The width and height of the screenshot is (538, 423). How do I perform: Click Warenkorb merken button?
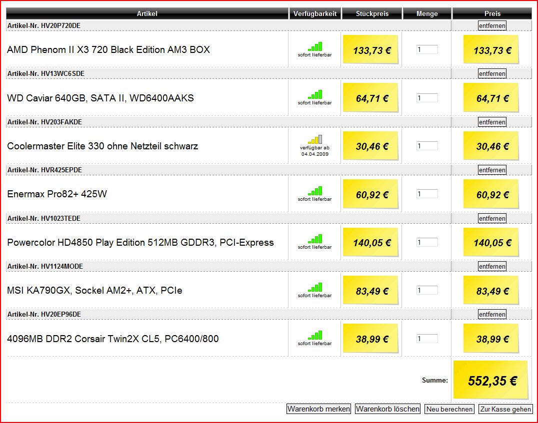click(x=319, y=409)
